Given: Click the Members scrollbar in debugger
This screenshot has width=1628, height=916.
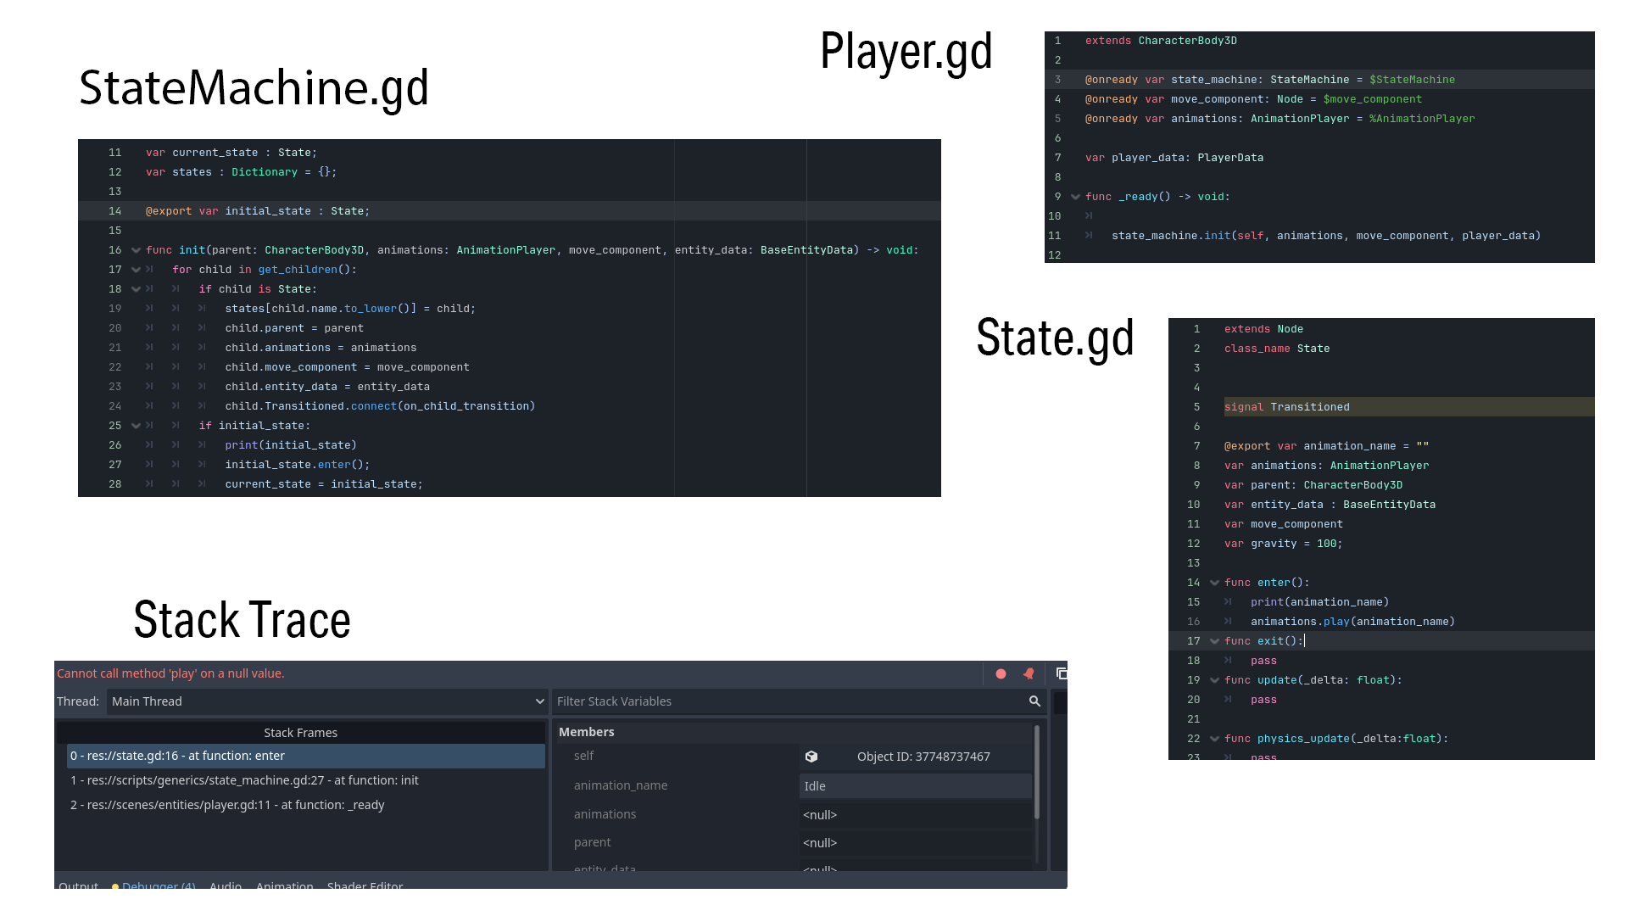Looking at the screenshot, I should (1037, 772).
